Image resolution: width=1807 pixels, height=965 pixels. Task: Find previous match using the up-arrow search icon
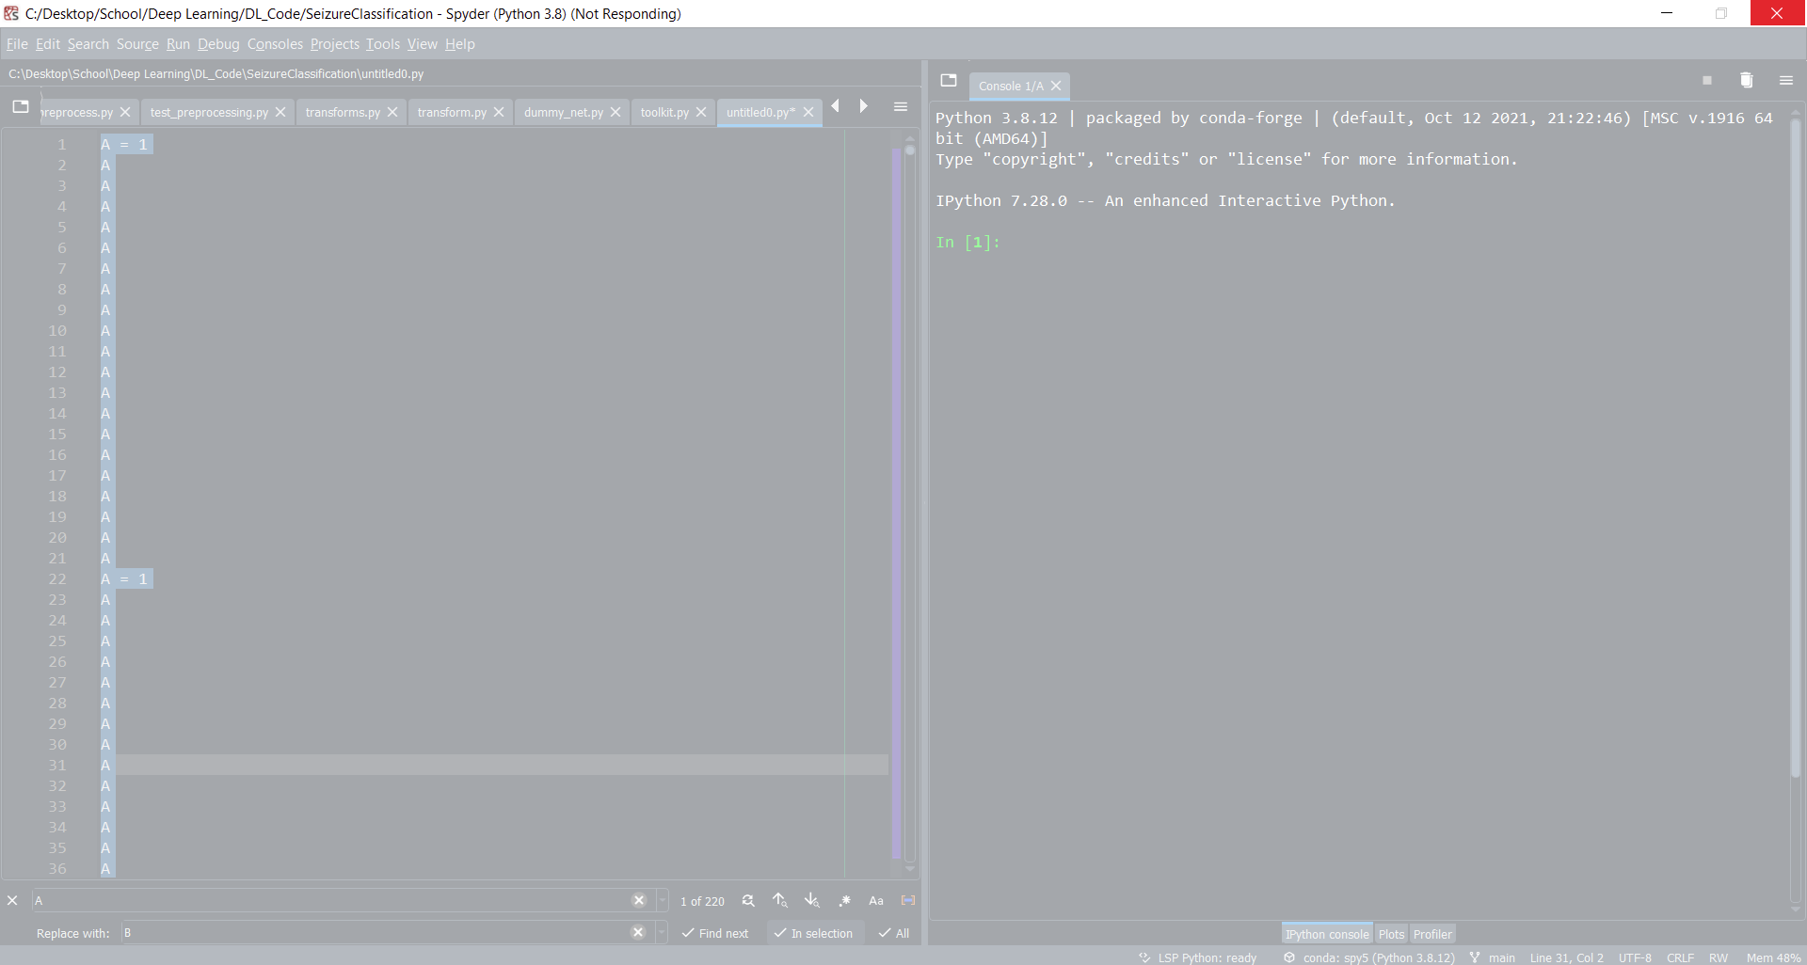coord(781,900)
